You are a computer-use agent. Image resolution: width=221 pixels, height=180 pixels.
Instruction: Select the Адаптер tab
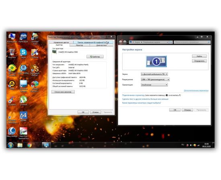59,45
